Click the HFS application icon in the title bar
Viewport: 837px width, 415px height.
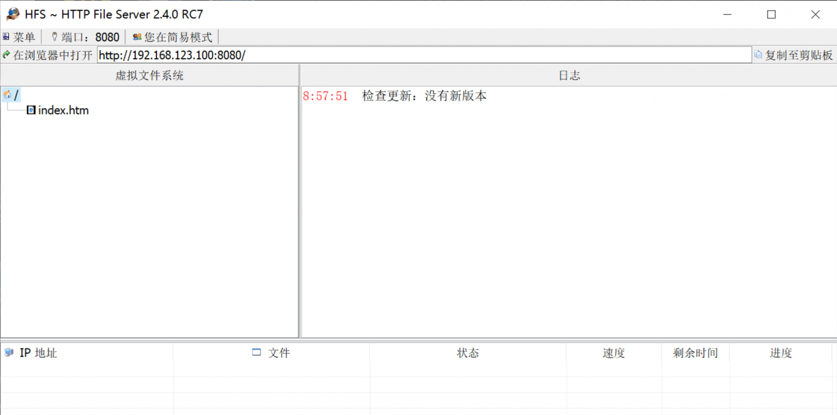(13, 14)
